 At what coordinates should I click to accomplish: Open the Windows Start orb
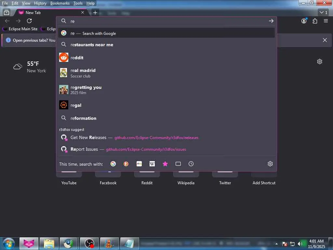[9, 243]
